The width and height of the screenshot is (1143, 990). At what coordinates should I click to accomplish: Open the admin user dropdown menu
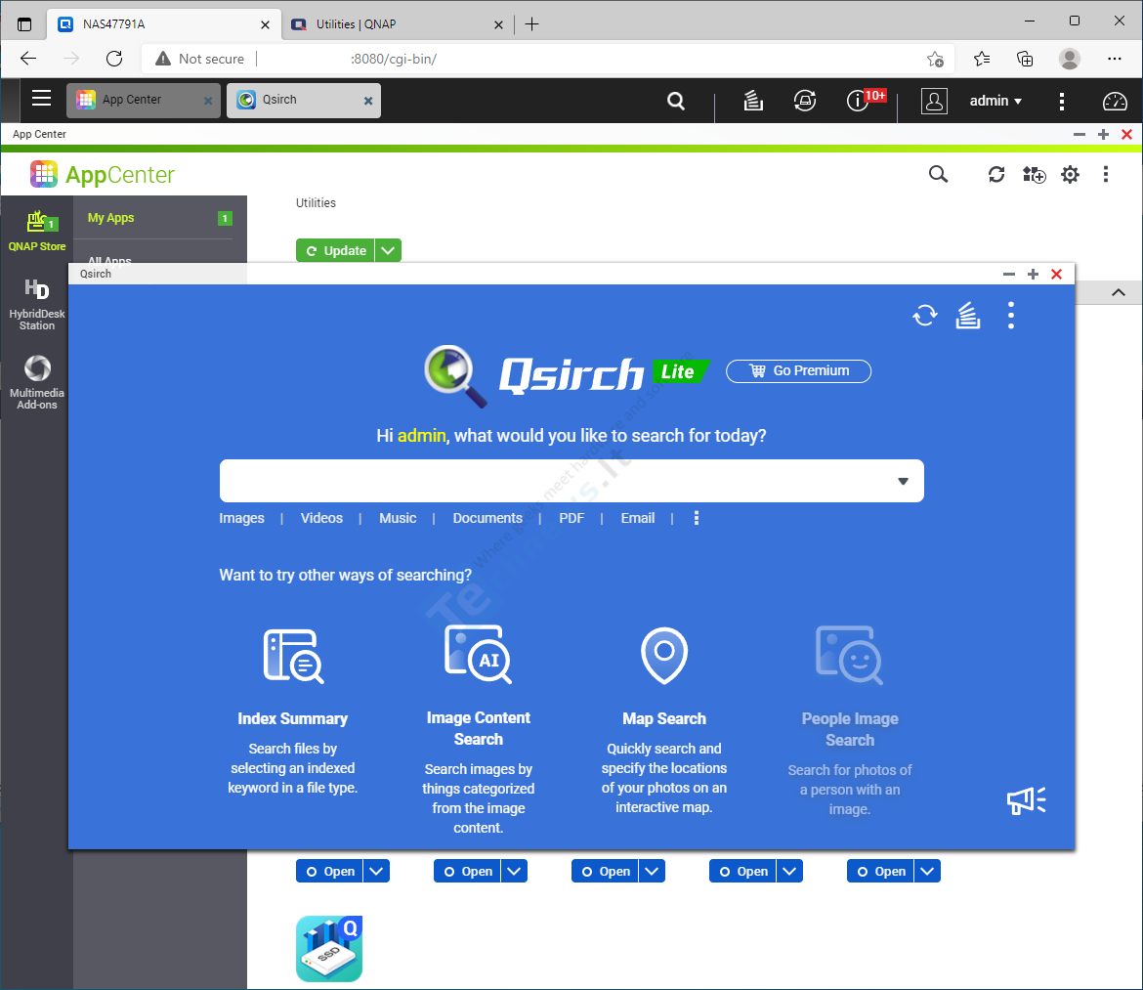pyautogui.click(x=995, y=101)
